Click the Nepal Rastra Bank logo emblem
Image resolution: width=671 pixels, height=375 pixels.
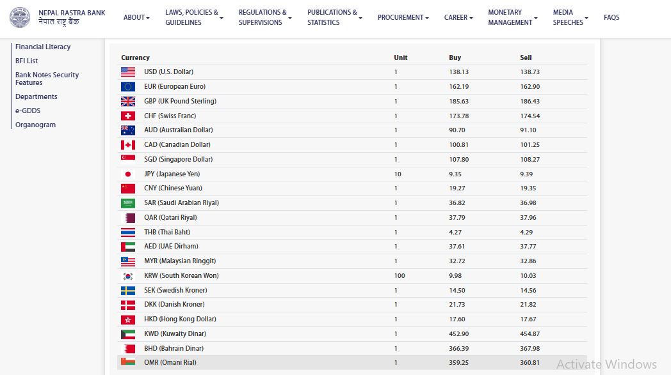(20, 17)
